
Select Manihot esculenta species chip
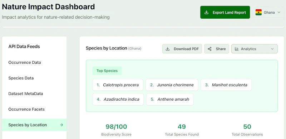[226, 85]
